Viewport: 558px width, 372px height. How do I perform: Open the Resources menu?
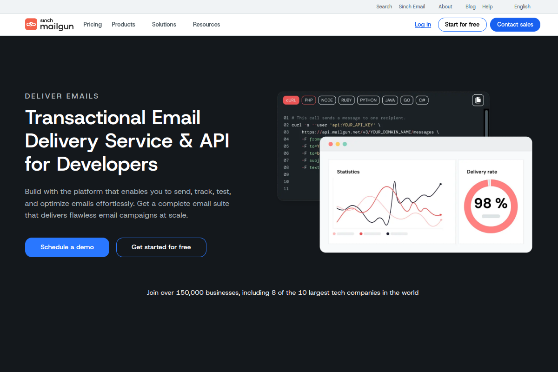pos(206,24)
